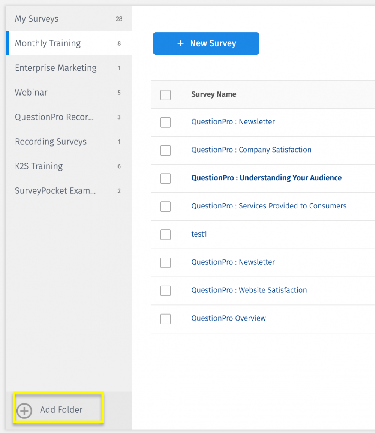The height and width of the screenshot is (433, 375).
Task: Check the box next to QuestionPro Overview
Action: coord(165,319)
